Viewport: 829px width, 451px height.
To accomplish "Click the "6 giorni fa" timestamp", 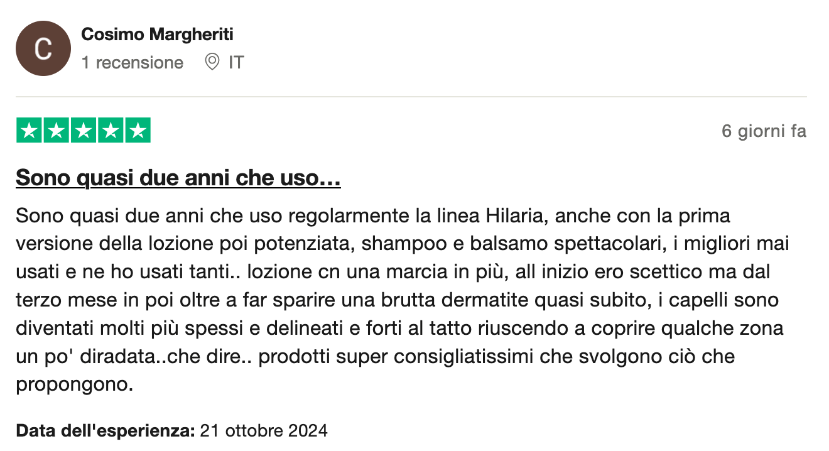I will pyautogui.click(x=764, y=131).
